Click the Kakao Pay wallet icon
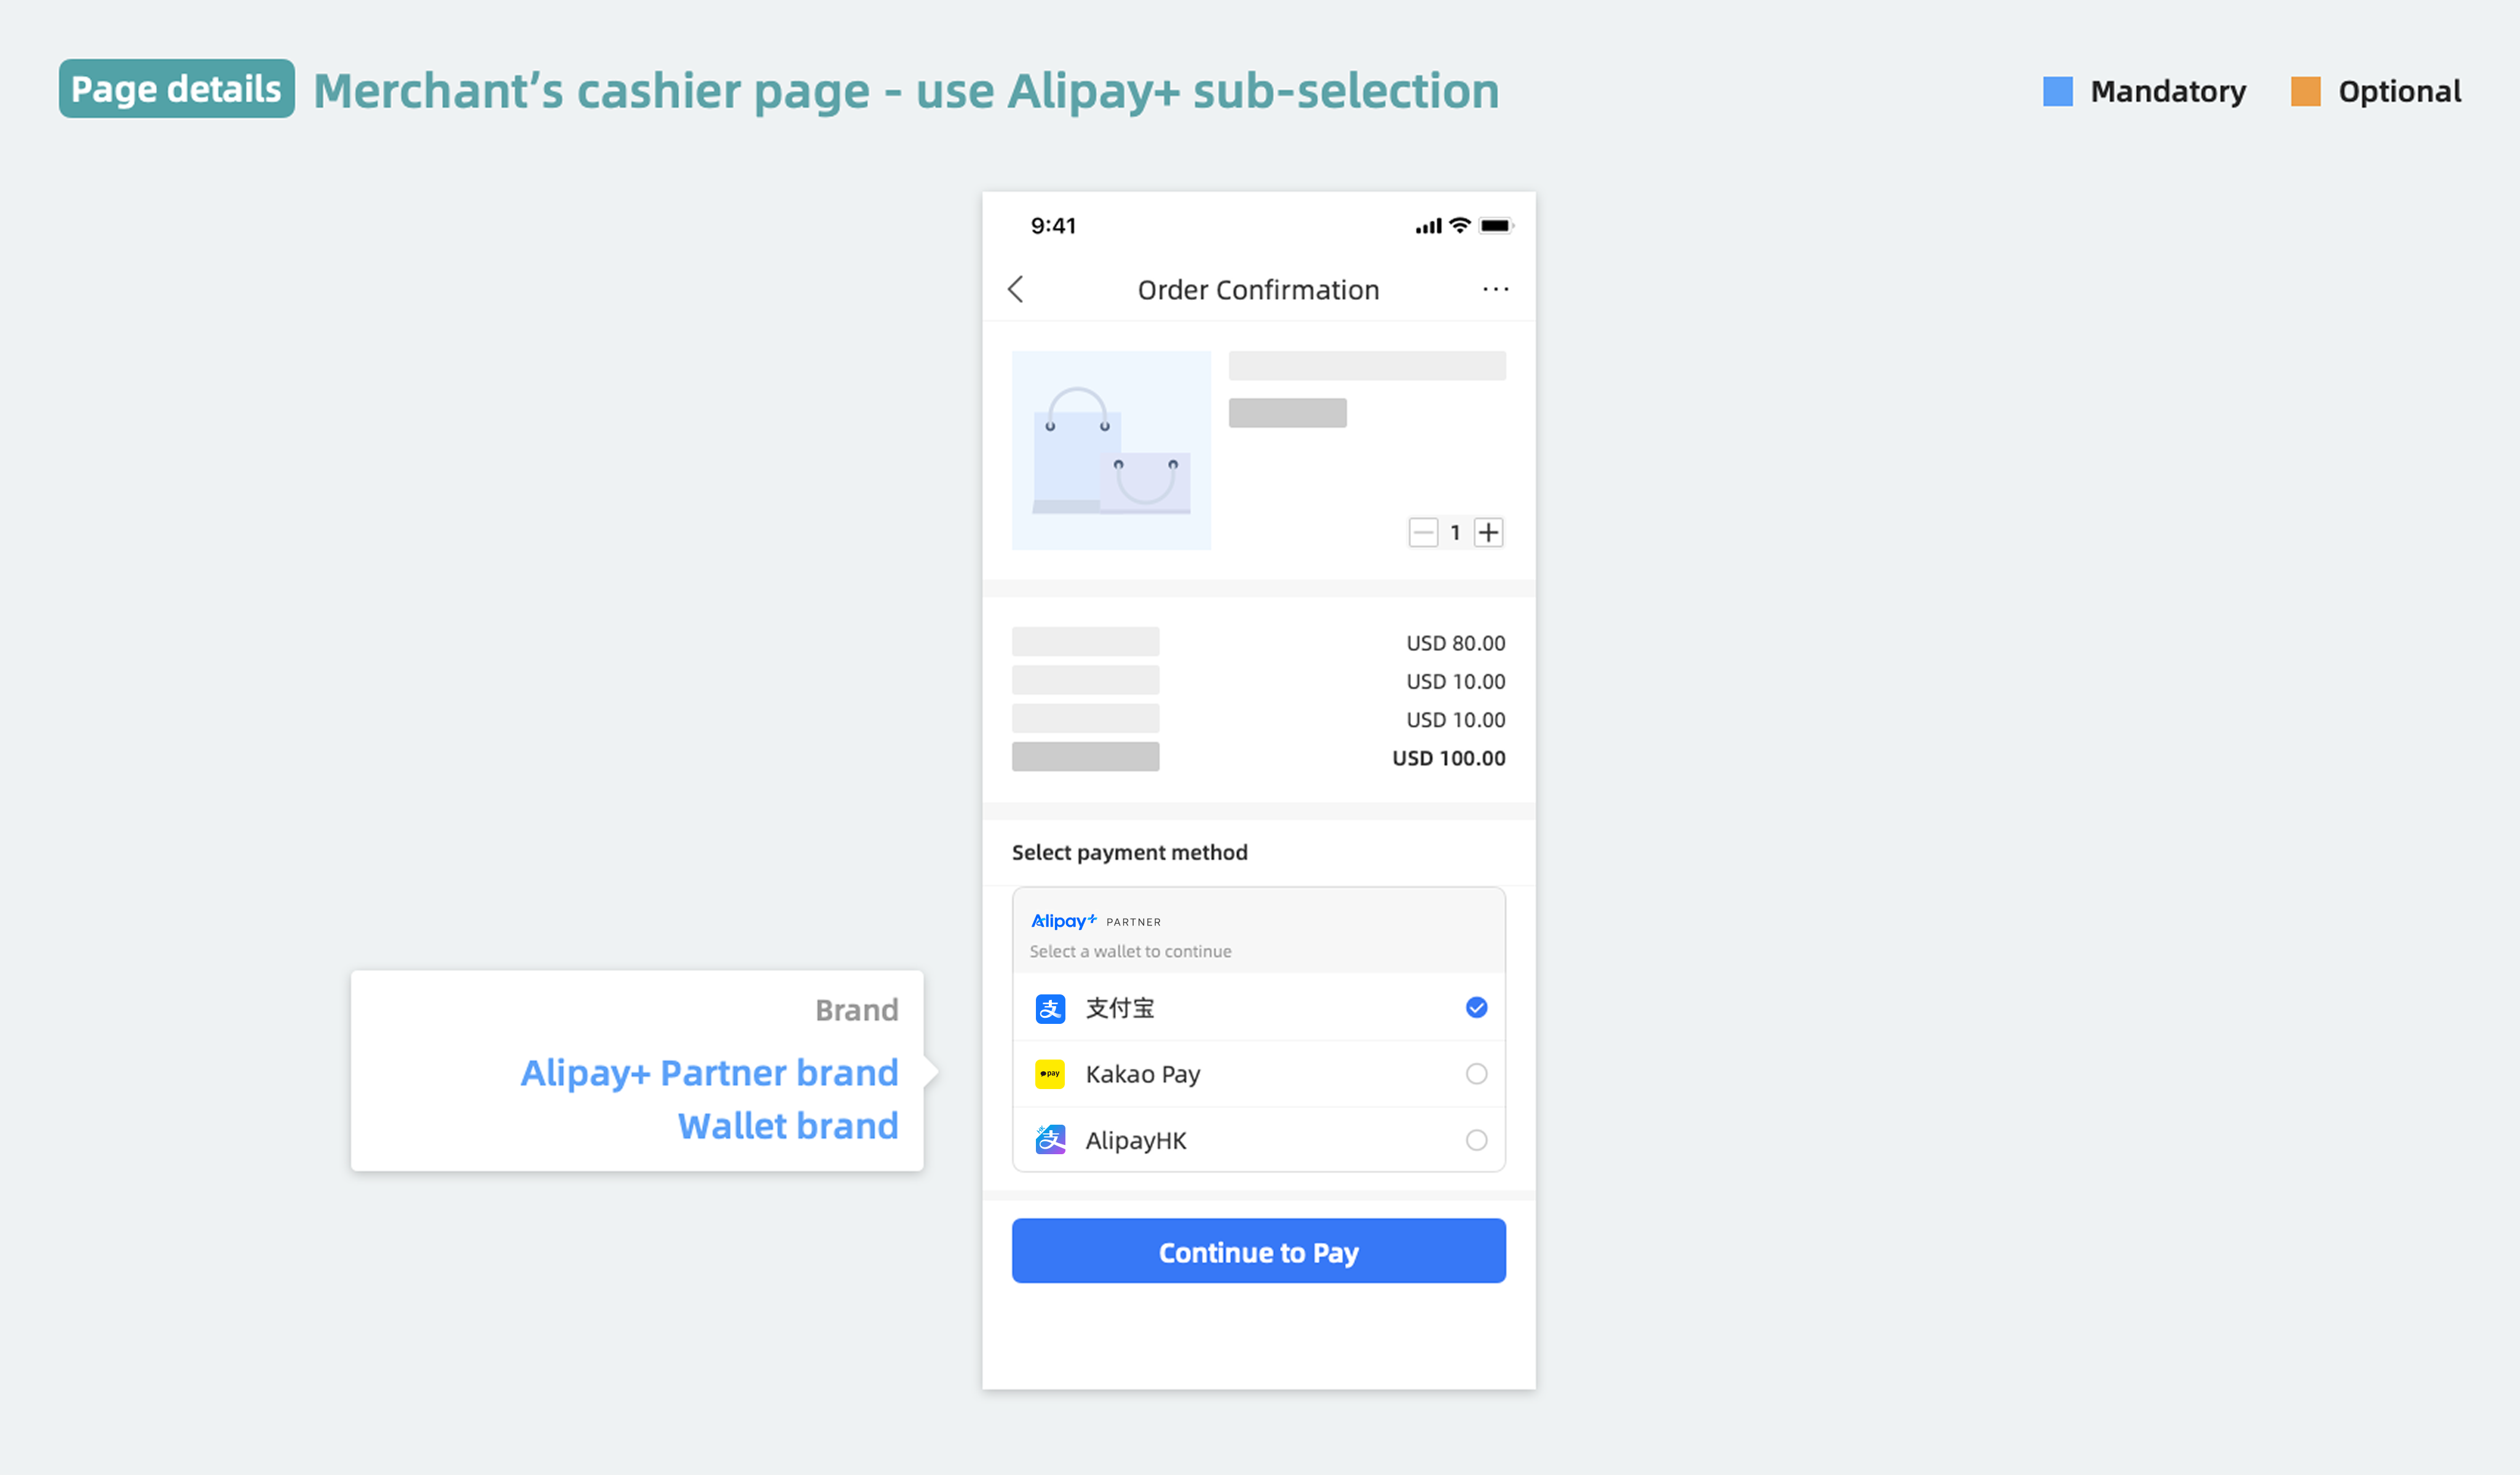Viewport: 2520px width, 1475px height. pyautogui.click(x=1050, y=1074)
